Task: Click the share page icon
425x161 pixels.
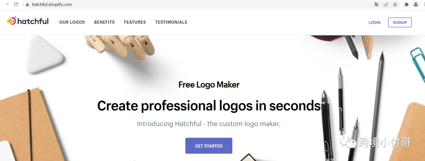Action: coord(386,4)
